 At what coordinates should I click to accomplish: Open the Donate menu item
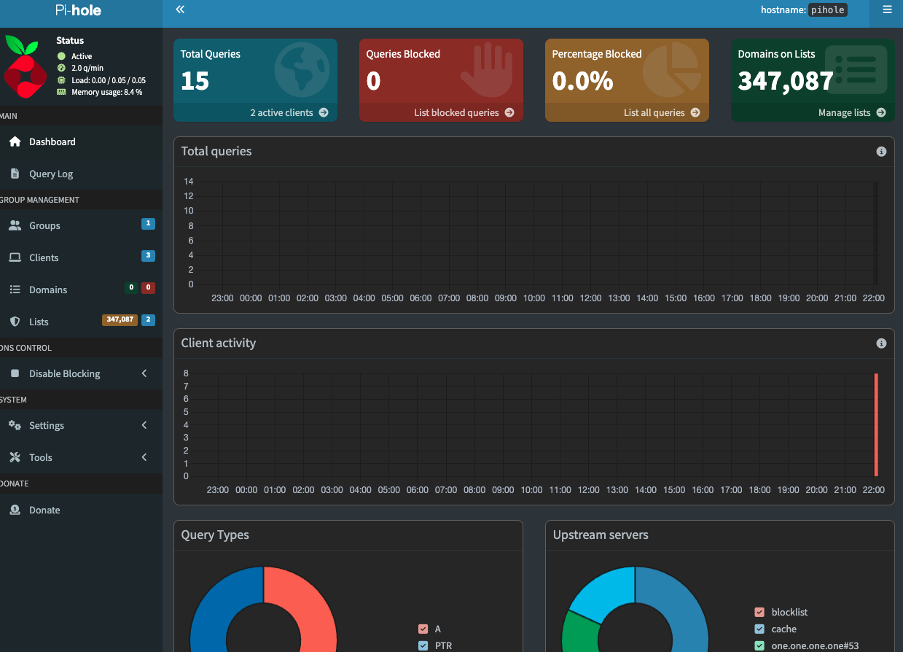pos(81,510)
